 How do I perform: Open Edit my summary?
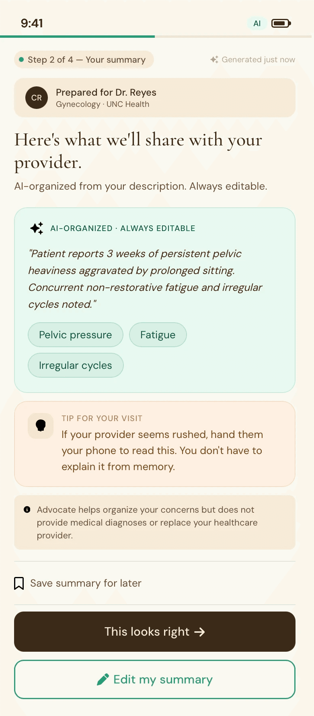pos(155,679)
